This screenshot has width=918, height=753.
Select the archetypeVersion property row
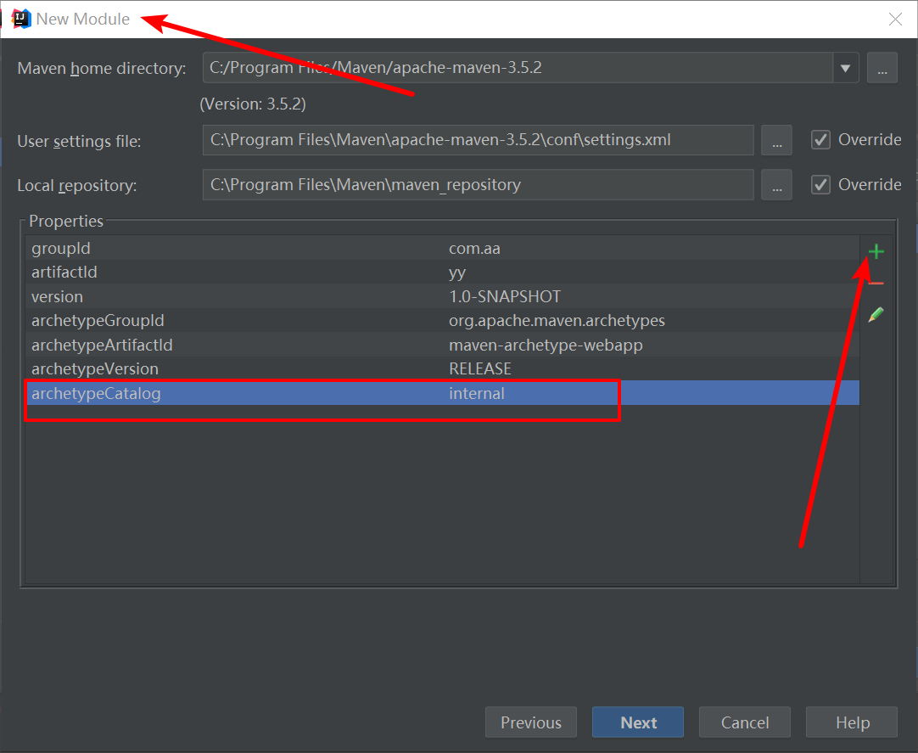click(x=443, y=369)
